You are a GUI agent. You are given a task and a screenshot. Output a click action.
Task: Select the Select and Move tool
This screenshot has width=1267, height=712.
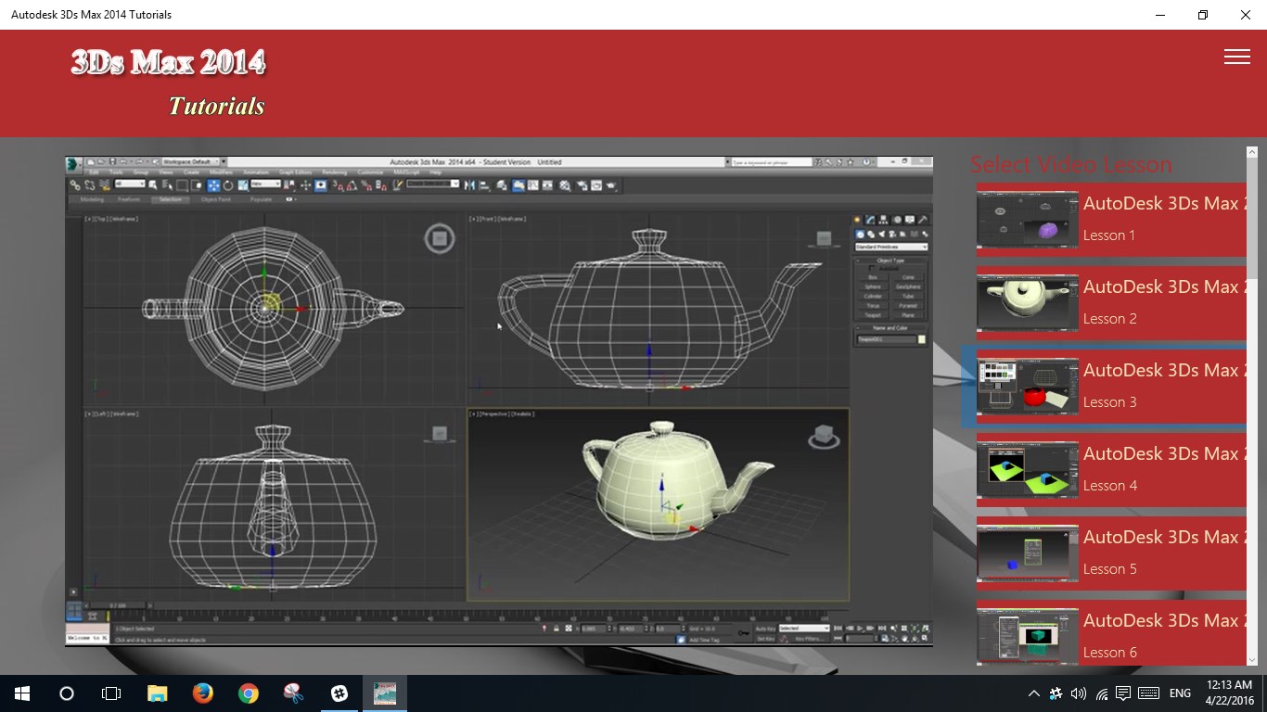click(x=213, y=184)
